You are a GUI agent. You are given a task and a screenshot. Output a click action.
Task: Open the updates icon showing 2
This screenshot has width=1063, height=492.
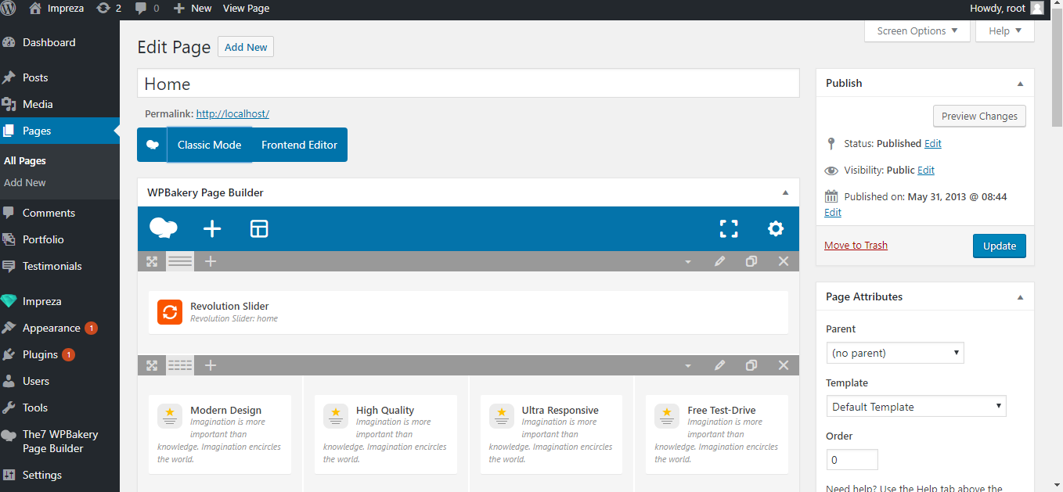coord(108,8)
